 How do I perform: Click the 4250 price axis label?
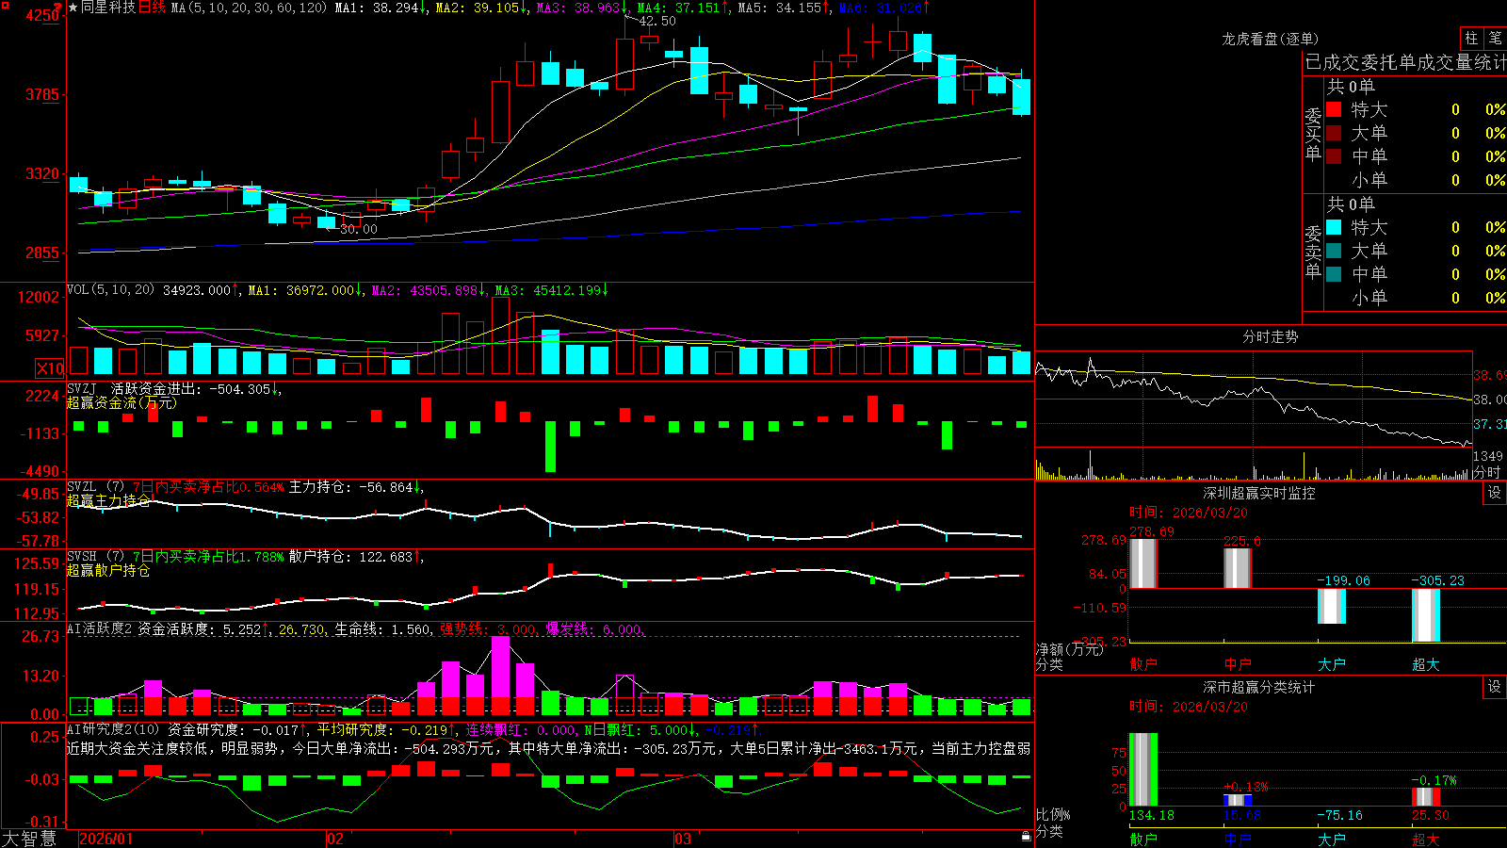[43, 15]
